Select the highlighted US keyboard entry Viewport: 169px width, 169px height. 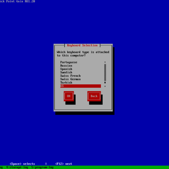click(x=81, y=86)
